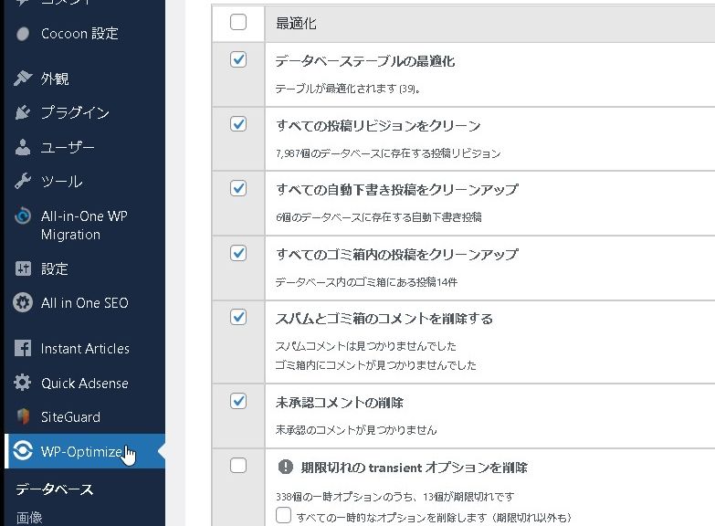Click the ユーザー person icon
The height and width of the screenshot is (526, 715).
point(23,147)
